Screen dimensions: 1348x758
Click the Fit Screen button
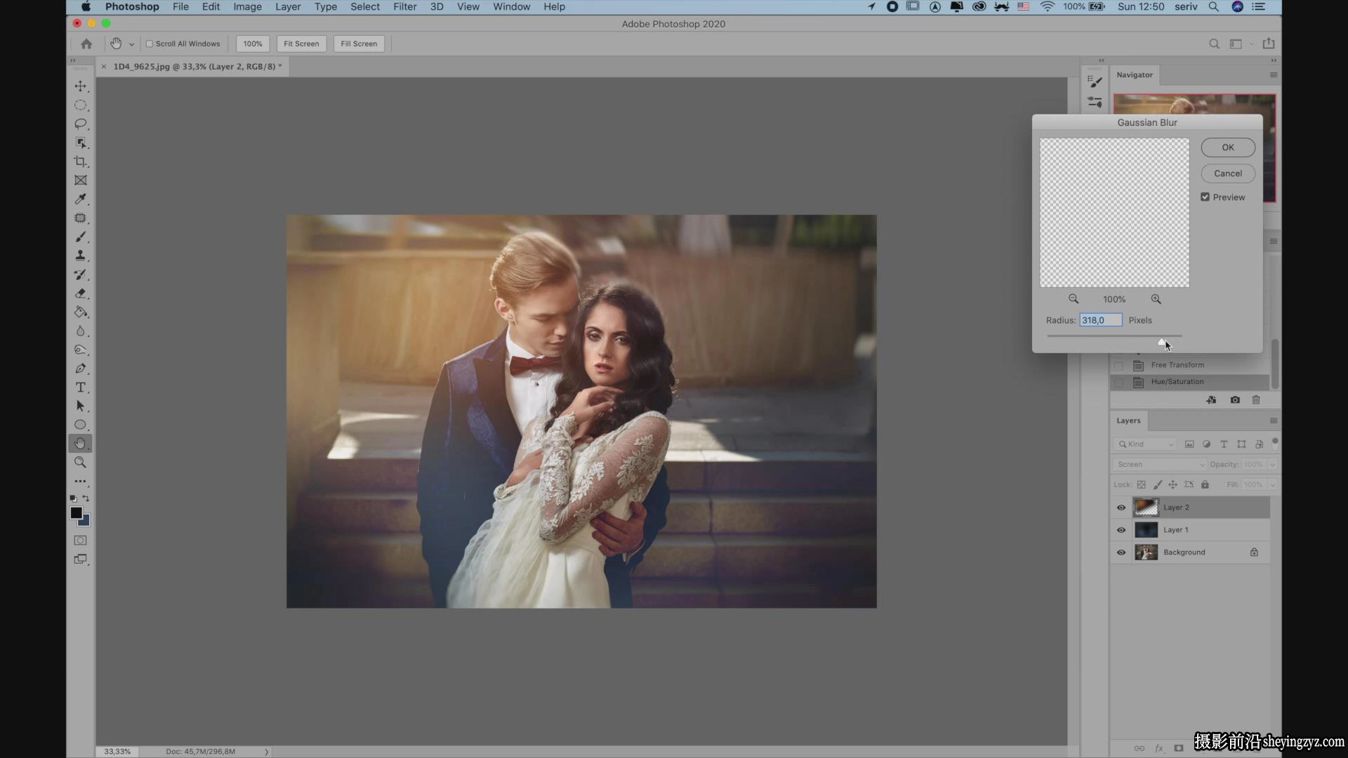[x=301, y=44]
